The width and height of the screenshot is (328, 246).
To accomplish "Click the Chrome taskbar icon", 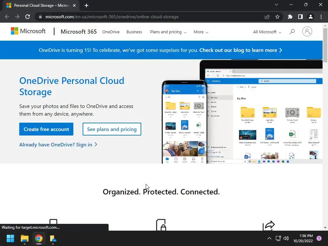I will pos(39,238).
